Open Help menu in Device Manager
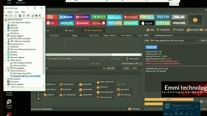The image size is (207, 116). 23,12
